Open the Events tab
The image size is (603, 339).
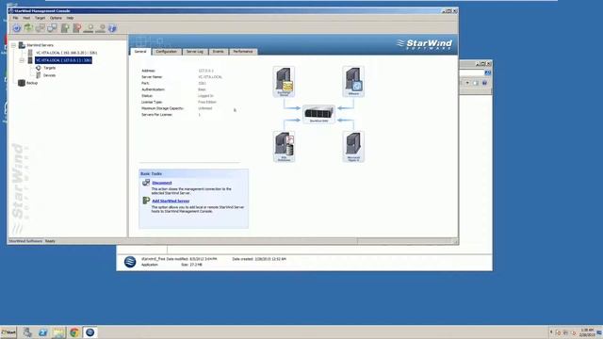[x=218, y=52]
